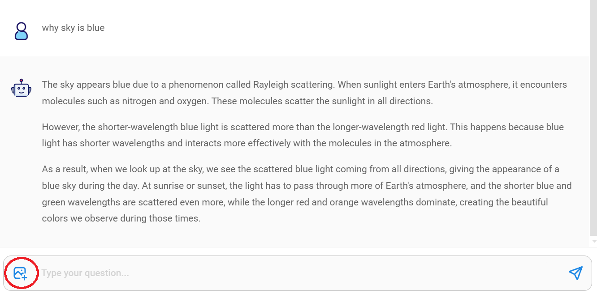This screenshot has width=597, height=294.
Task: Click the scrollbar down arrow
Action: (594, 241)
